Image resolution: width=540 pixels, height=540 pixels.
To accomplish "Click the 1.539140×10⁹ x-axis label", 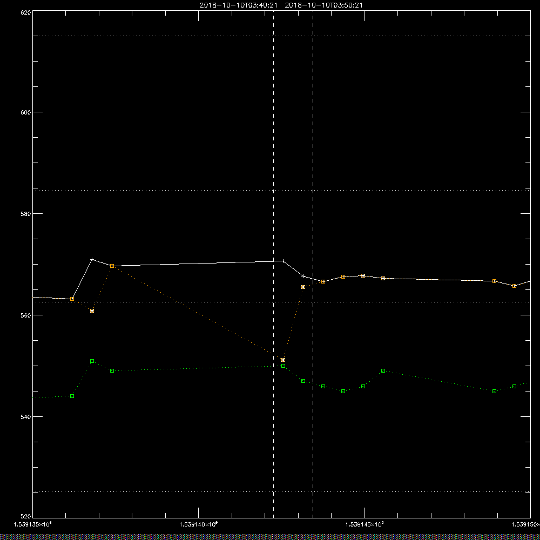I will (x=199, y=524).
